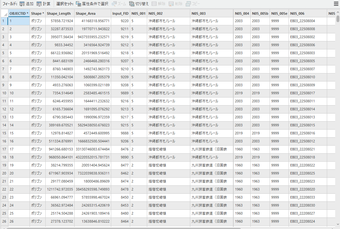
Task: Select the Shape_Length column header
Action: coord(60,13)
